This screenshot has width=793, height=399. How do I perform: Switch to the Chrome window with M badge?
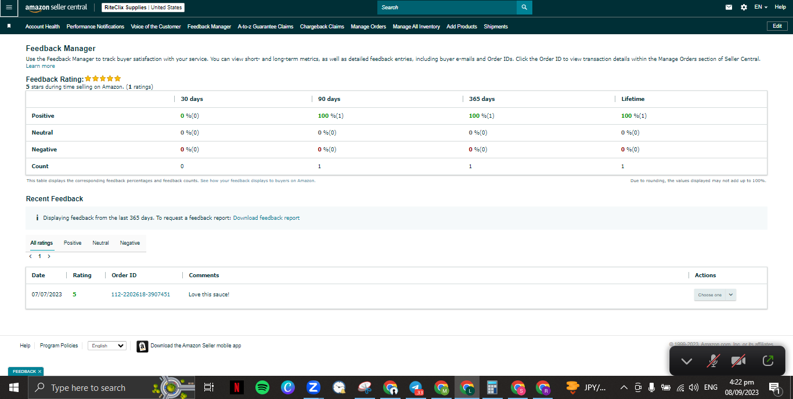pos(441,387)
